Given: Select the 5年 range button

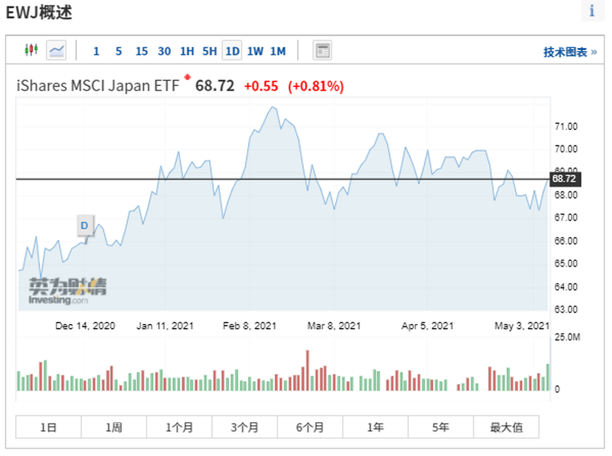Looking at the screenshot, I should point(441,427).
